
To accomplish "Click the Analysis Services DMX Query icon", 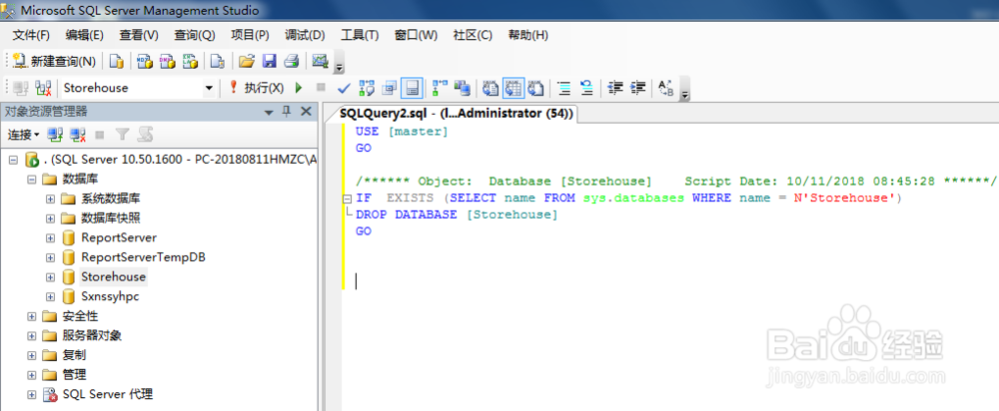I will 168,61.
